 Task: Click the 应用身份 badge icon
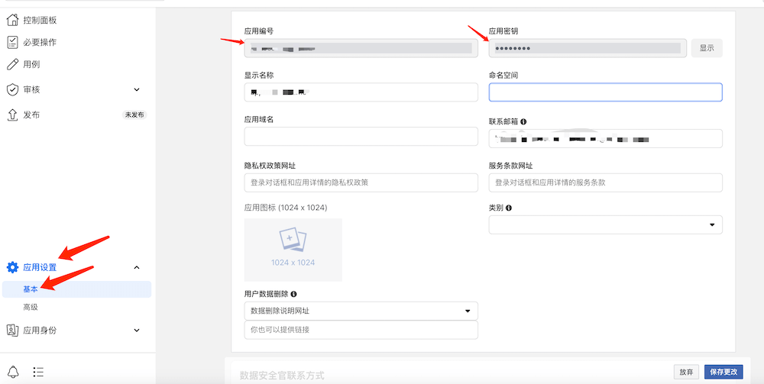(12, 331)
